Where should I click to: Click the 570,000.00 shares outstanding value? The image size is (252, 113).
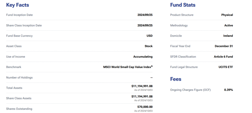145,107
